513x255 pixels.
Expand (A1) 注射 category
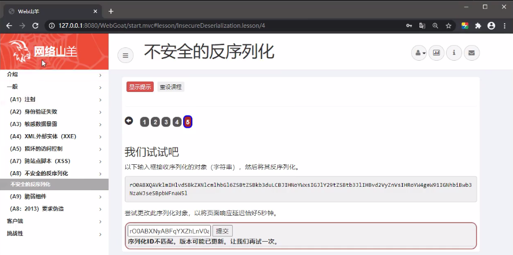pos(54,99)
